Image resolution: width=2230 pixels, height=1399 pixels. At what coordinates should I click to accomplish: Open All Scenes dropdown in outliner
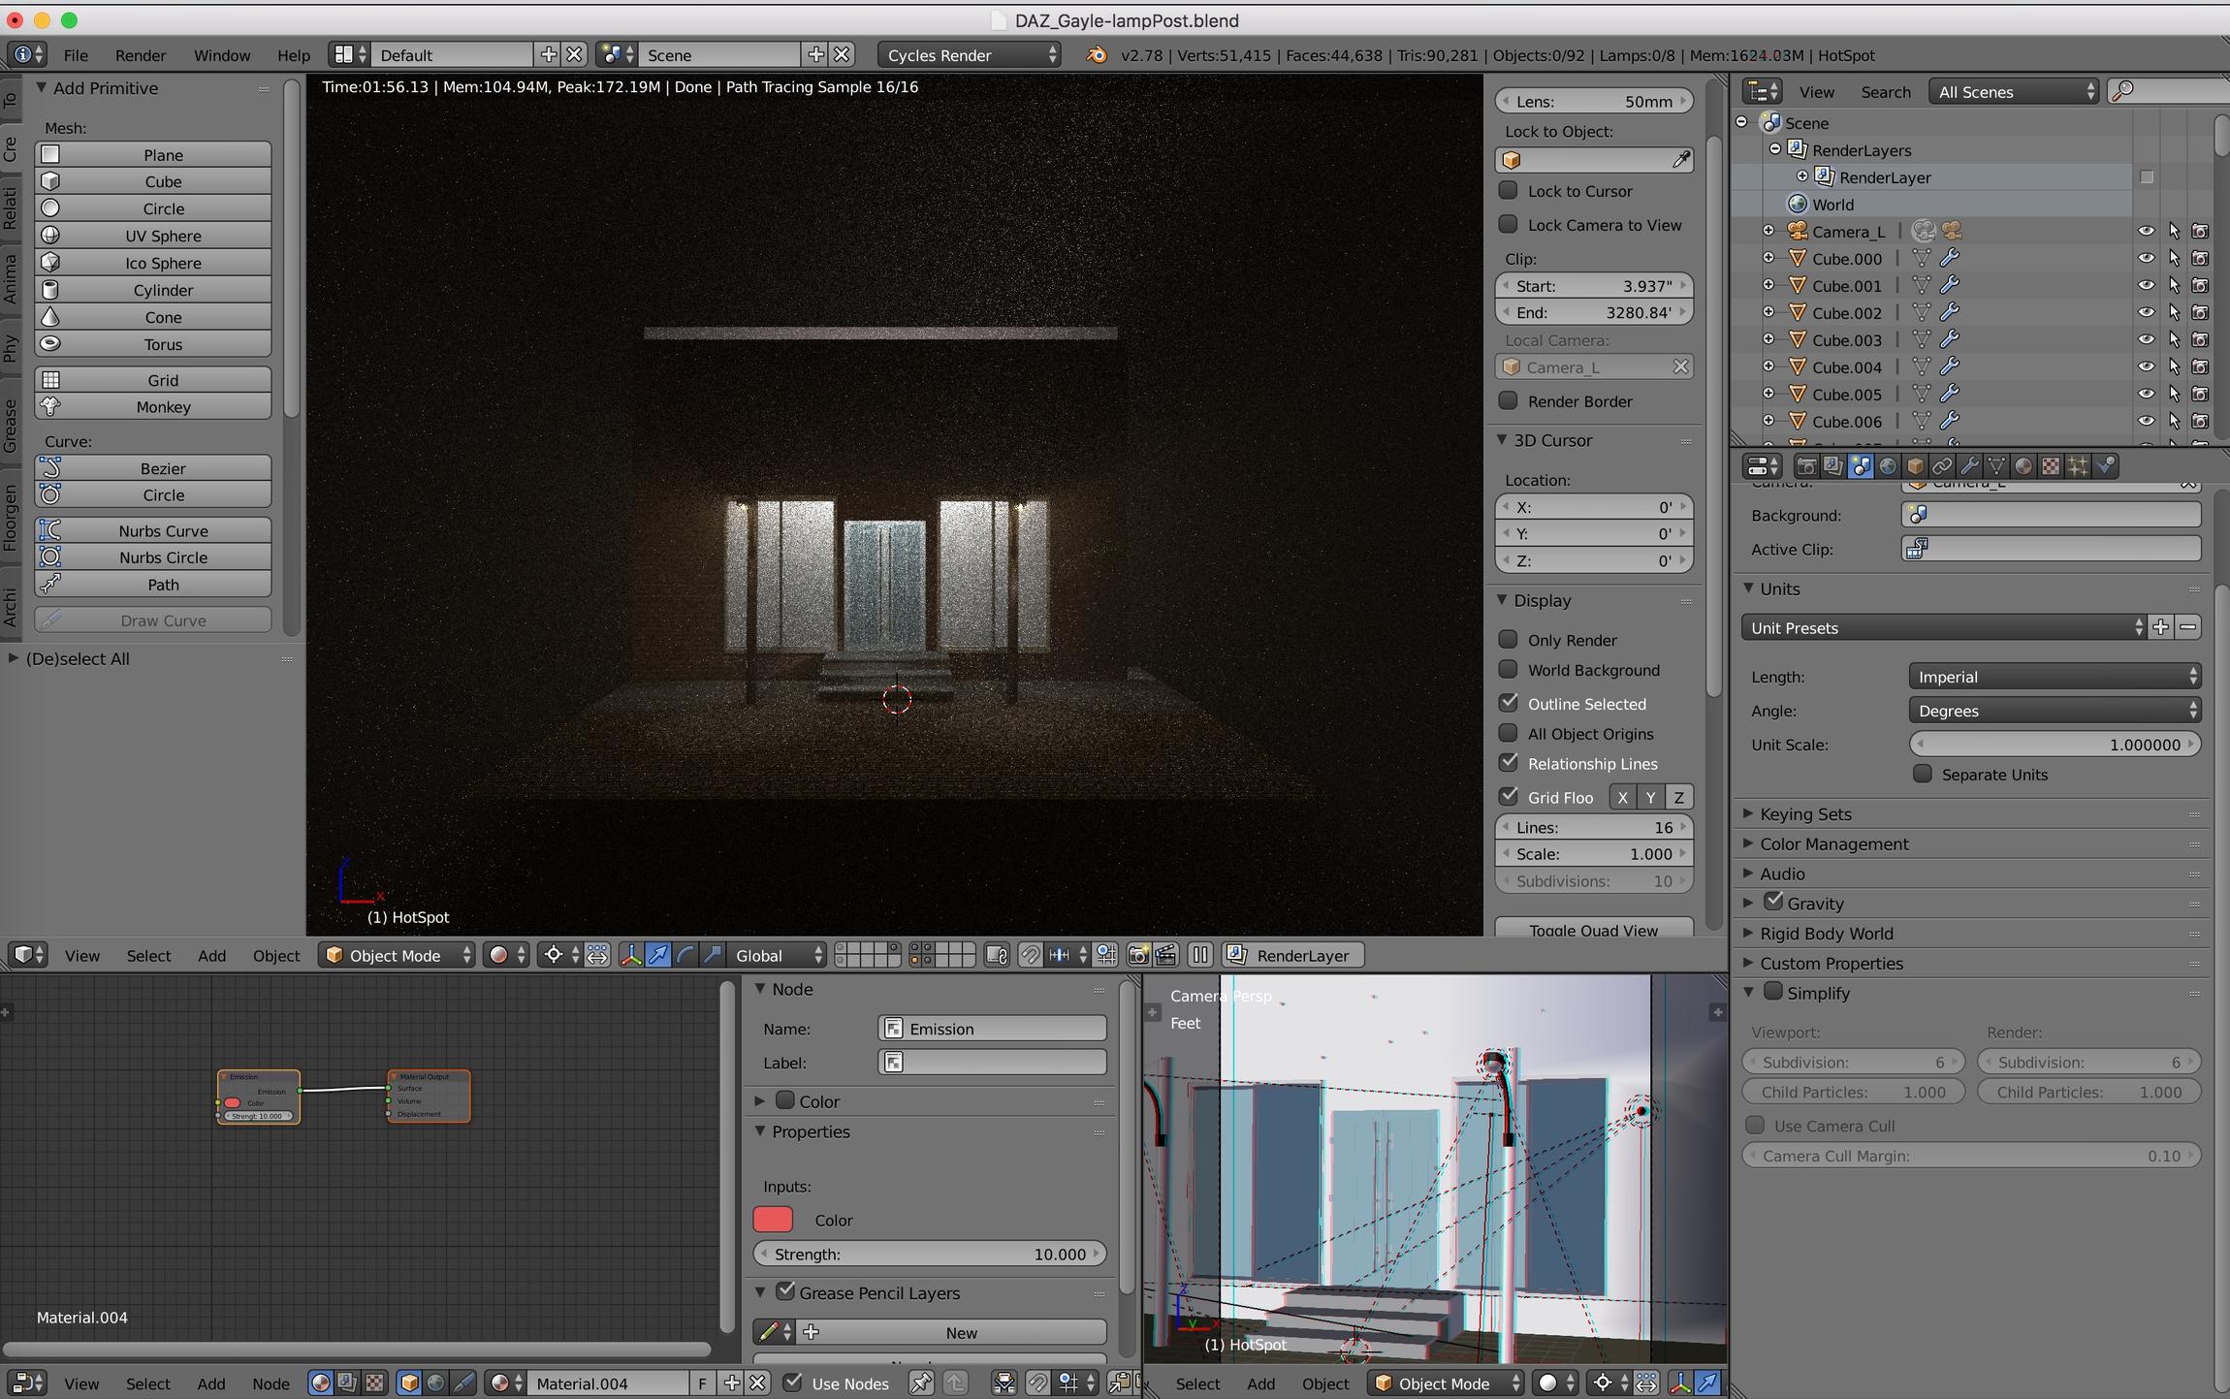tap(2015, 91)
